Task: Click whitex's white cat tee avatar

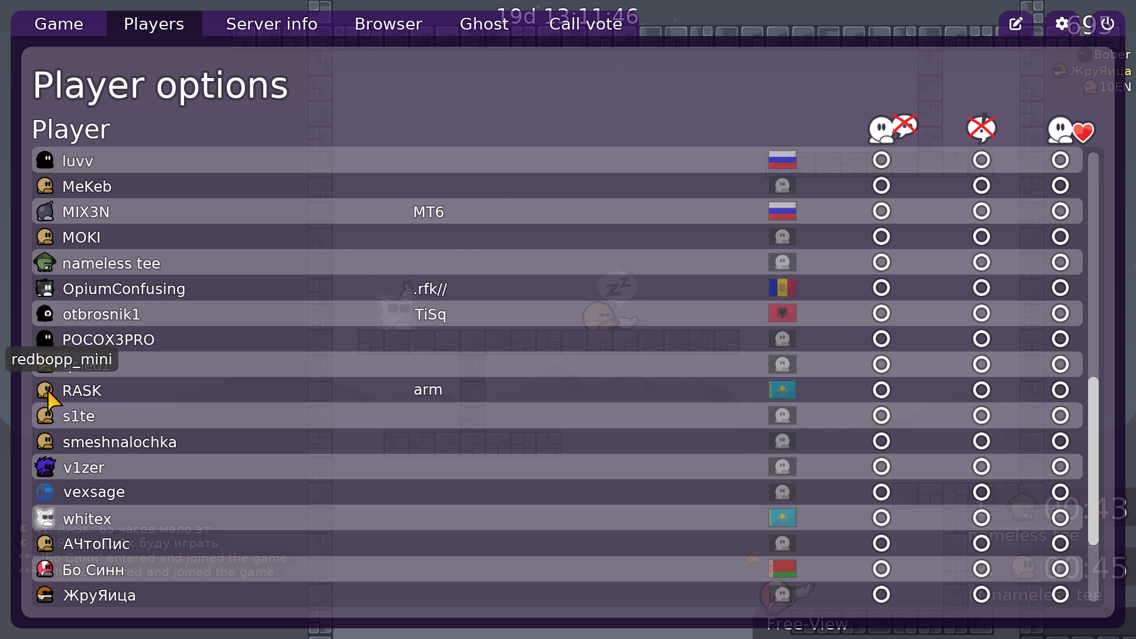Action: click(x=45, y=518)
